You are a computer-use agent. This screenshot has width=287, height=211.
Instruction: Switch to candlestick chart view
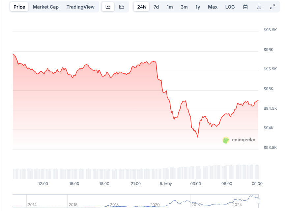point(122,7)
